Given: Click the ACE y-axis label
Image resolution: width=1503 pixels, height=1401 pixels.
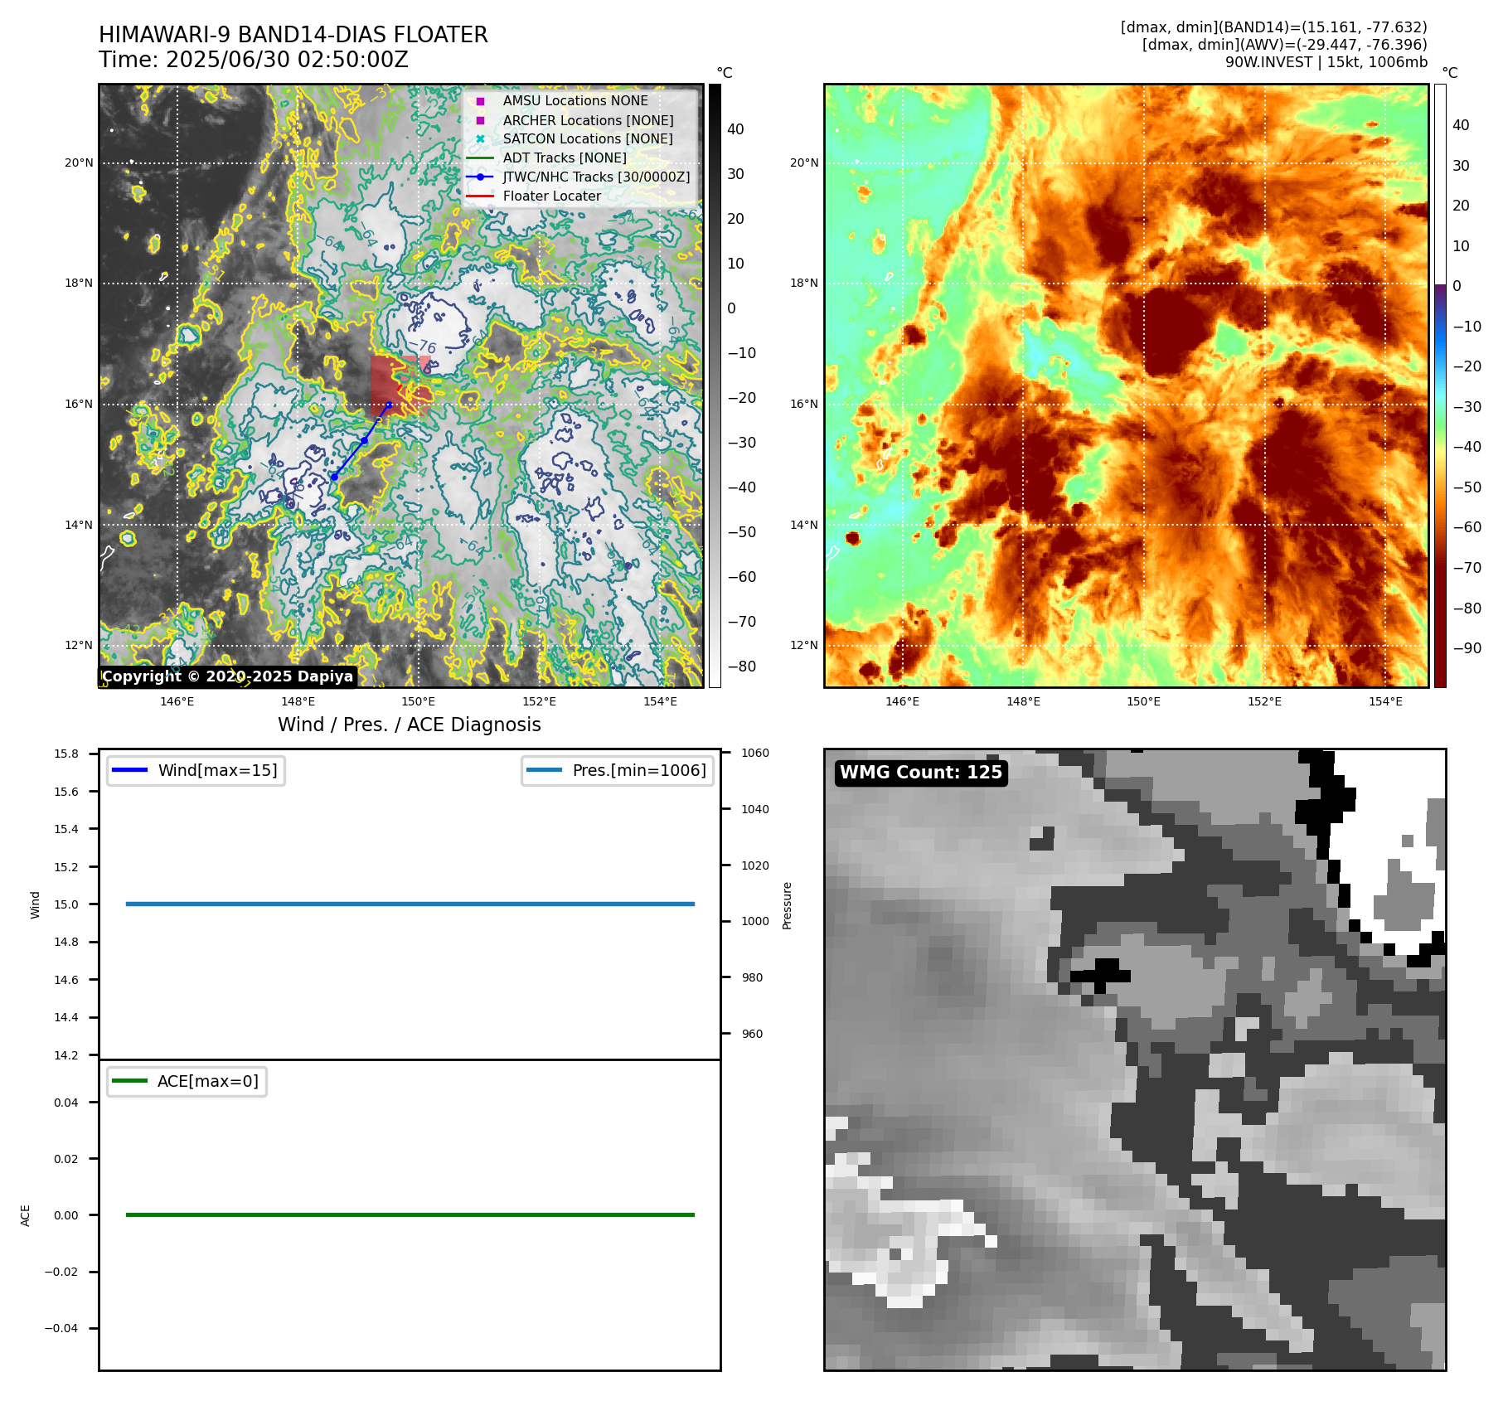Looking at the screenshot, I should (25, 1215).
